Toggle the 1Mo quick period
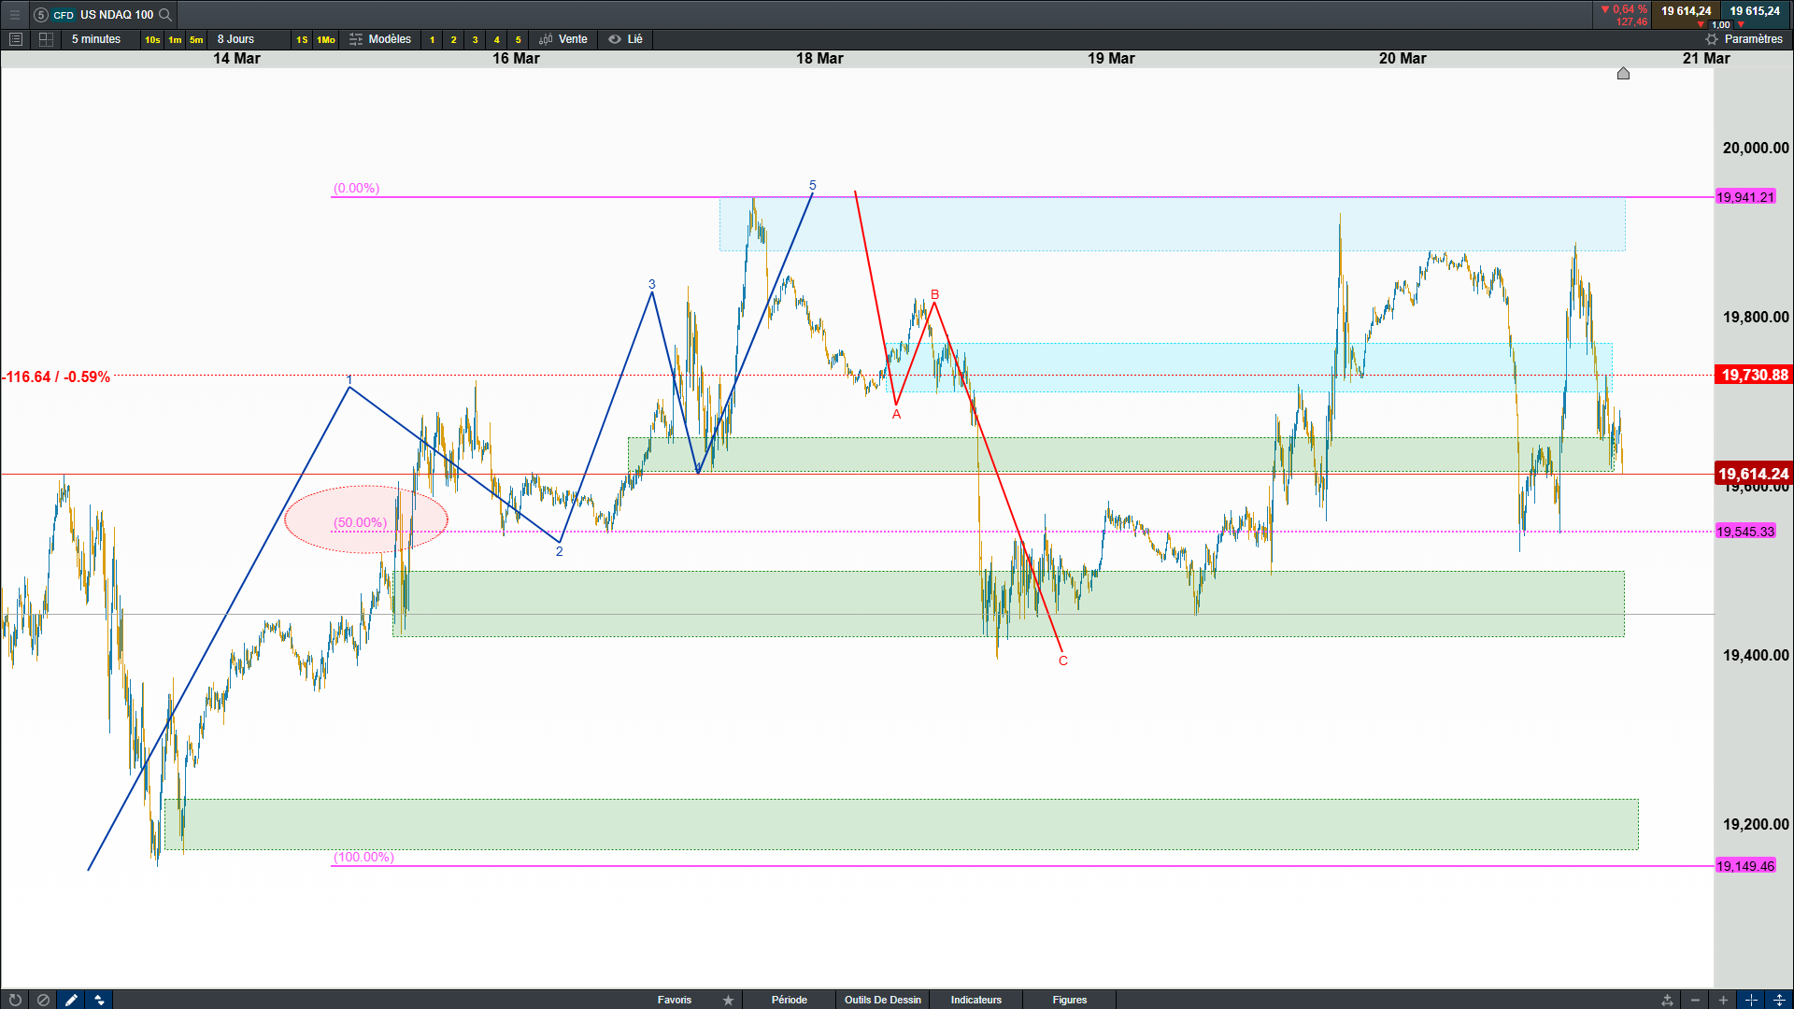Viewport: 1794px width, 1009px height. coord(325,39)
